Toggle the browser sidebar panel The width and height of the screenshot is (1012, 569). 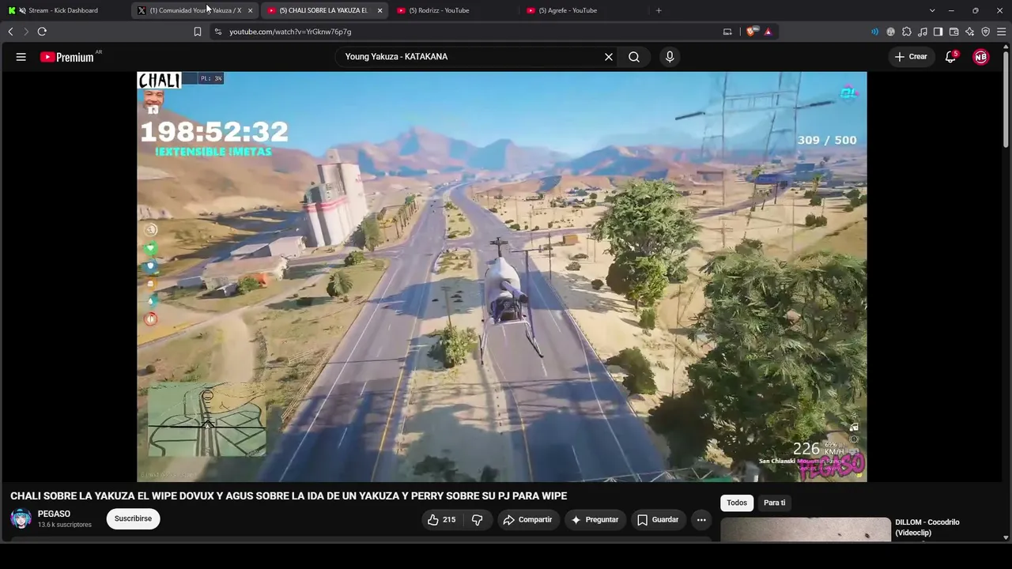[938, 32]
